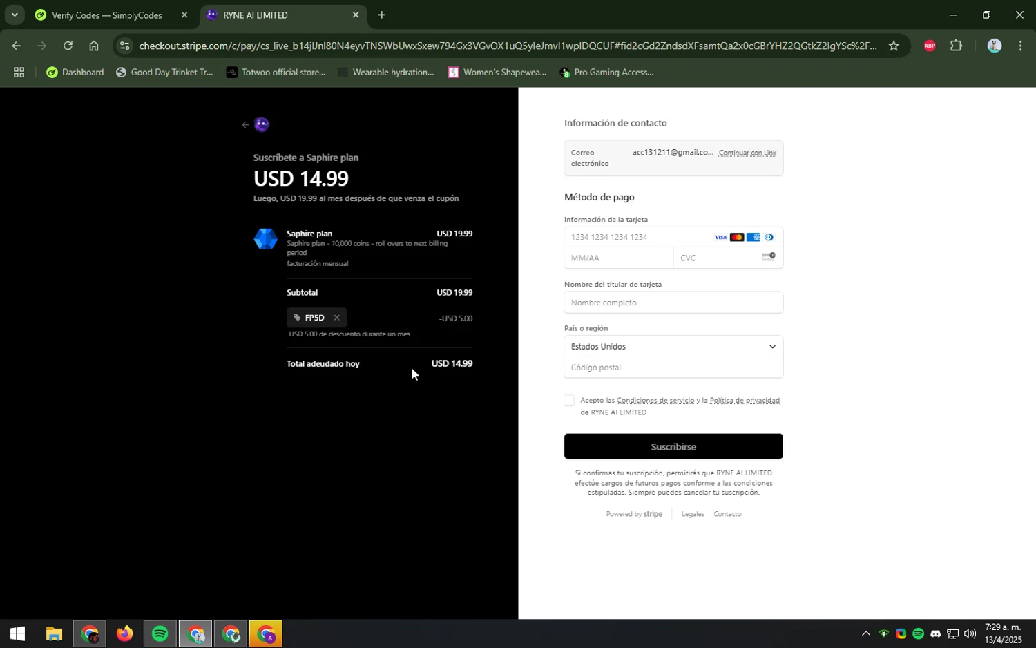Click the American Express card icon
This screenshot has height=648, width=1036.
pyautogui.click(x=753, y=238)
